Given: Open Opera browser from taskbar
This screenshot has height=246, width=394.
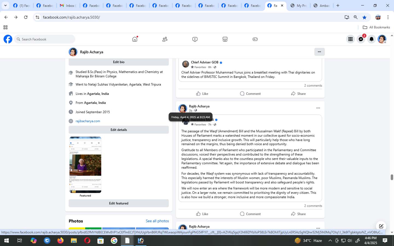Looking at the screenshot, I should [87, 241].
